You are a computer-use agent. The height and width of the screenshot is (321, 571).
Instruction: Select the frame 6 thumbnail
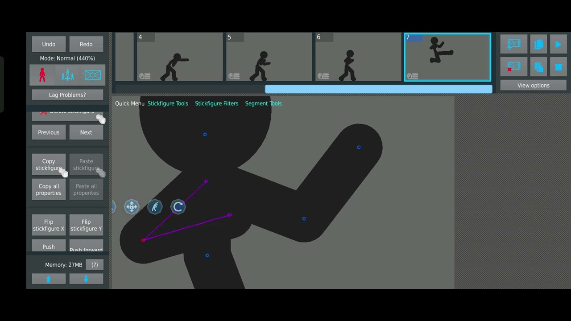click(x=358, y=57)
